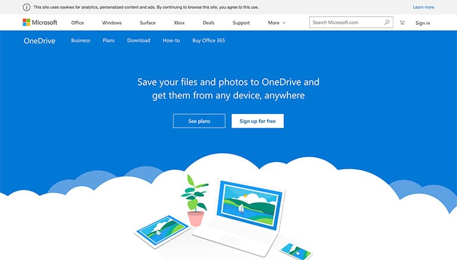
Task: Click the cookie notice info icon
Action: [27, 7]
